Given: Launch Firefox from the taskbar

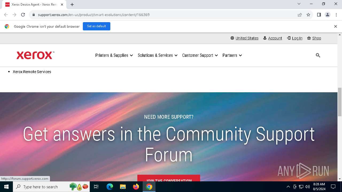Looking at the screenshot, I should (x=136, y=187).
